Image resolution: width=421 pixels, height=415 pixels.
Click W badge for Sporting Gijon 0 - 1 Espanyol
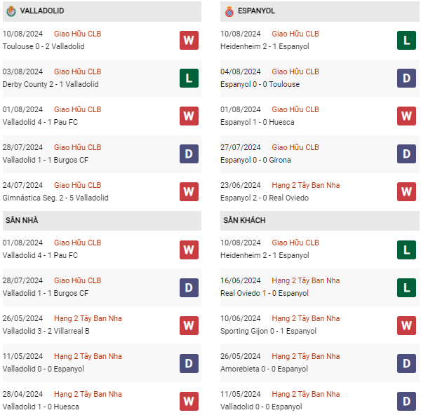pos(406,325)
